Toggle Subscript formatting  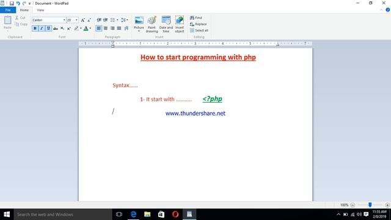coord(62,29)
